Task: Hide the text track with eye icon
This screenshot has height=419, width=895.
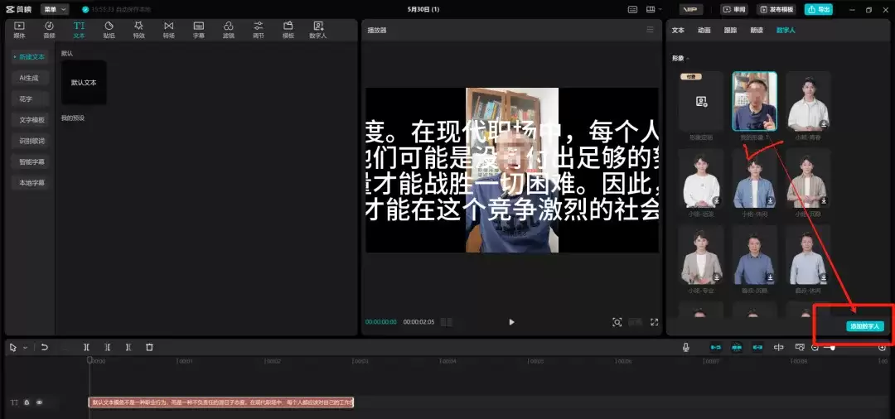Action: coord(40,402)
